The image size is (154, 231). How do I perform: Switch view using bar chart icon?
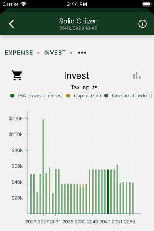pos(137,75)
